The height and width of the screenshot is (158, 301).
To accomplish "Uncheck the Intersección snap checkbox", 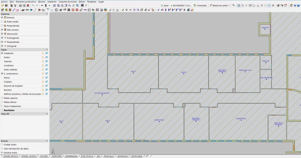I will (x=2, y=34).
